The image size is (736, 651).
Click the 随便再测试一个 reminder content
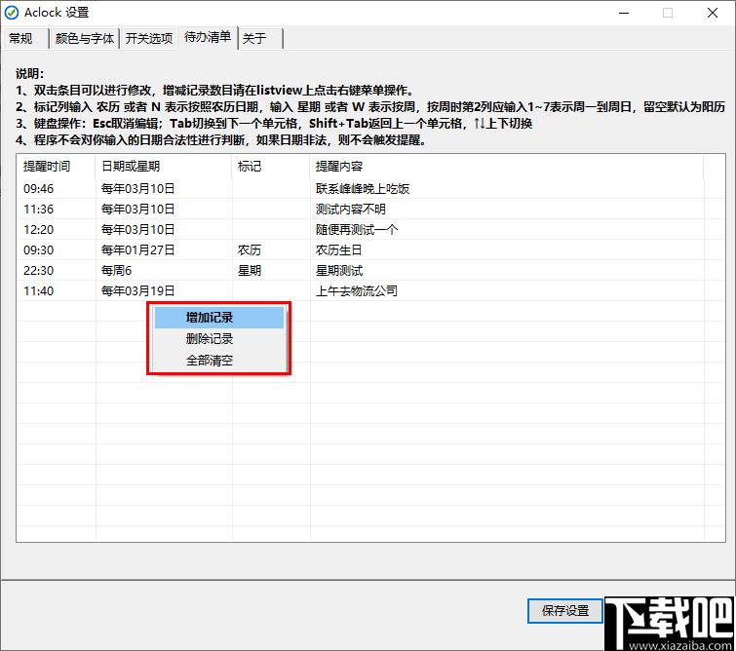357,230
